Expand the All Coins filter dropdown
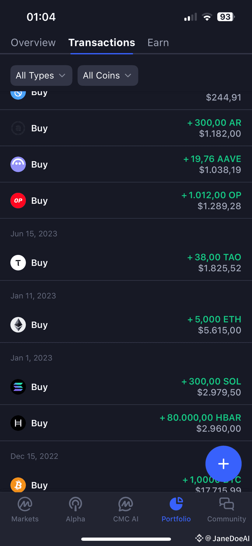This screenshot has height=546, width=252. click(x=108, y=76)
